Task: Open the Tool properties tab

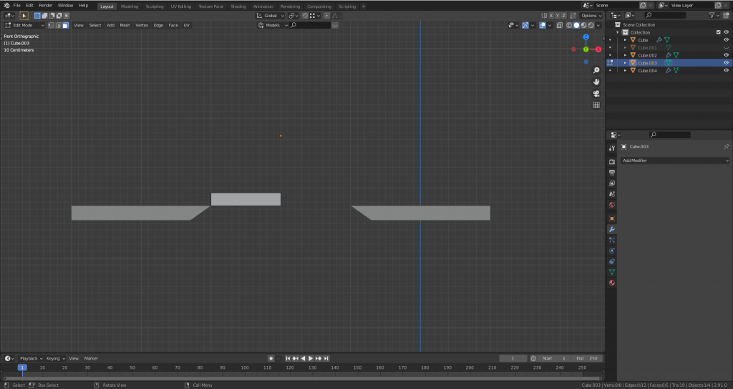Action: click(x=612, y=148)
